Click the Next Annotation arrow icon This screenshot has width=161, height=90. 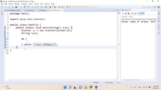tap(78, 7)
